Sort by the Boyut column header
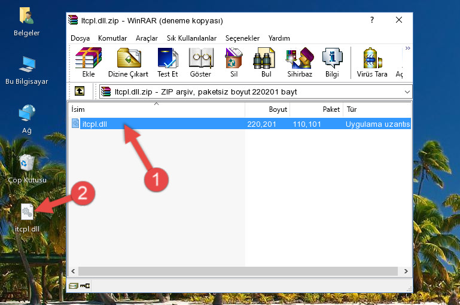 (x=267, y=109)
